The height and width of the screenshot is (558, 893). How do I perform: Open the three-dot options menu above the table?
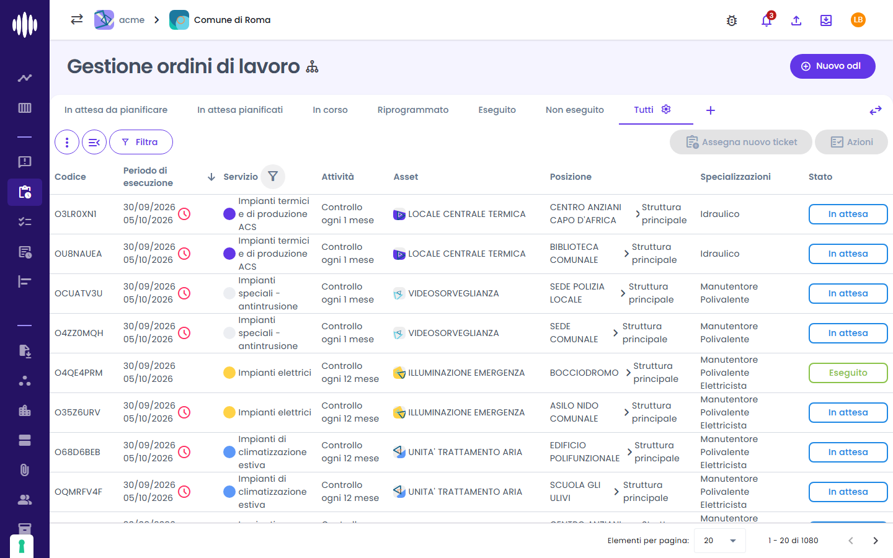pyautogui.click(x=67, y=142)
